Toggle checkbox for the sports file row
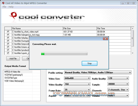The height and width of the screenshot is (106, 138). (x=8, y=53)
